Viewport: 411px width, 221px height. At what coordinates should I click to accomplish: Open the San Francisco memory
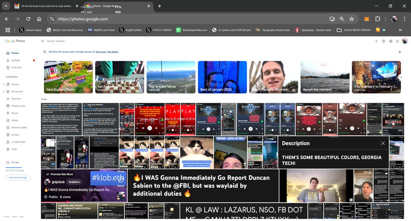(120, 77)
